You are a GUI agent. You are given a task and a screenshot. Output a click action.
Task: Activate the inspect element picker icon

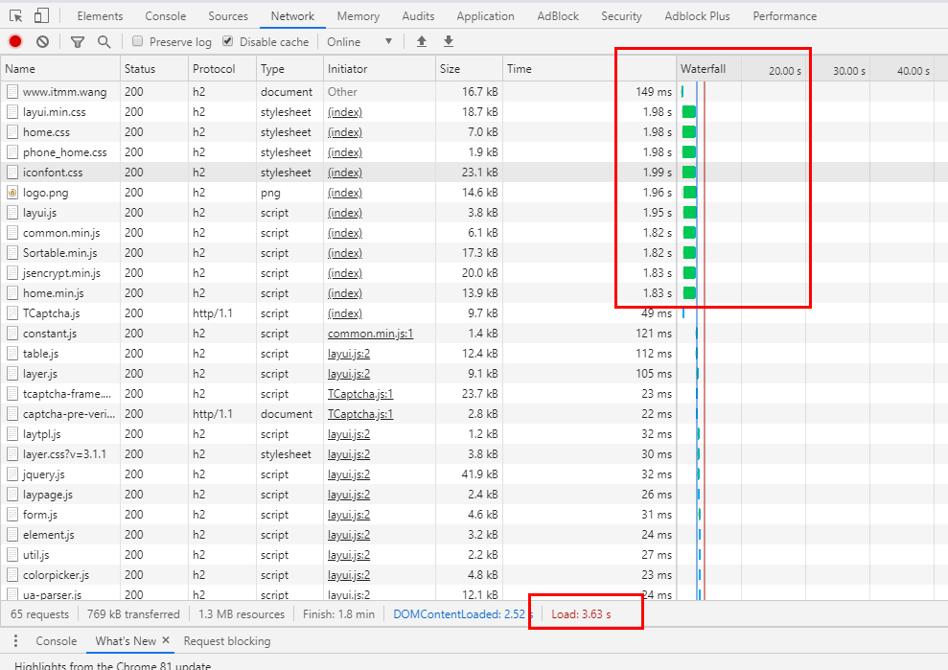tap(16, 16)
